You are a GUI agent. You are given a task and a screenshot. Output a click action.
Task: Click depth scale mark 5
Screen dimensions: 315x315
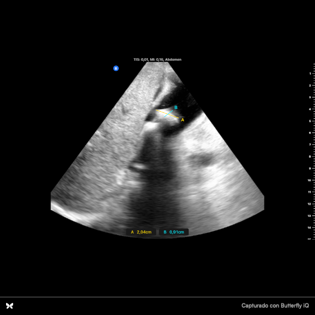[309, 121]
